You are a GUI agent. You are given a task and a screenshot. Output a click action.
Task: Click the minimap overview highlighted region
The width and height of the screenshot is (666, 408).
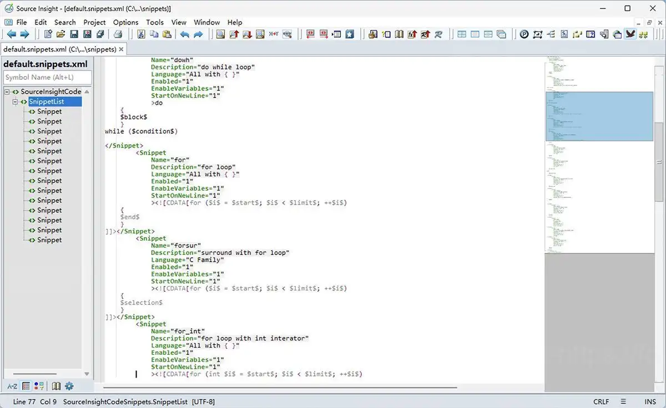599,116
